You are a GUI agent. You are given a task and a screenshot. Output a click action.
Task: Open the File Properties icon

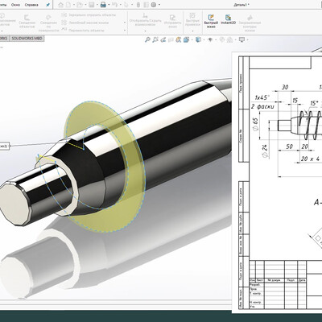tap(147, 5)
